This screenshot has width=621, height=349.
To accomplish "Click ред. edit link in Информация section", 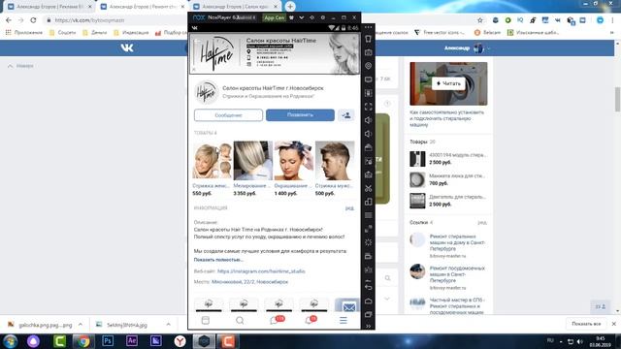I will tap(349, 208).
